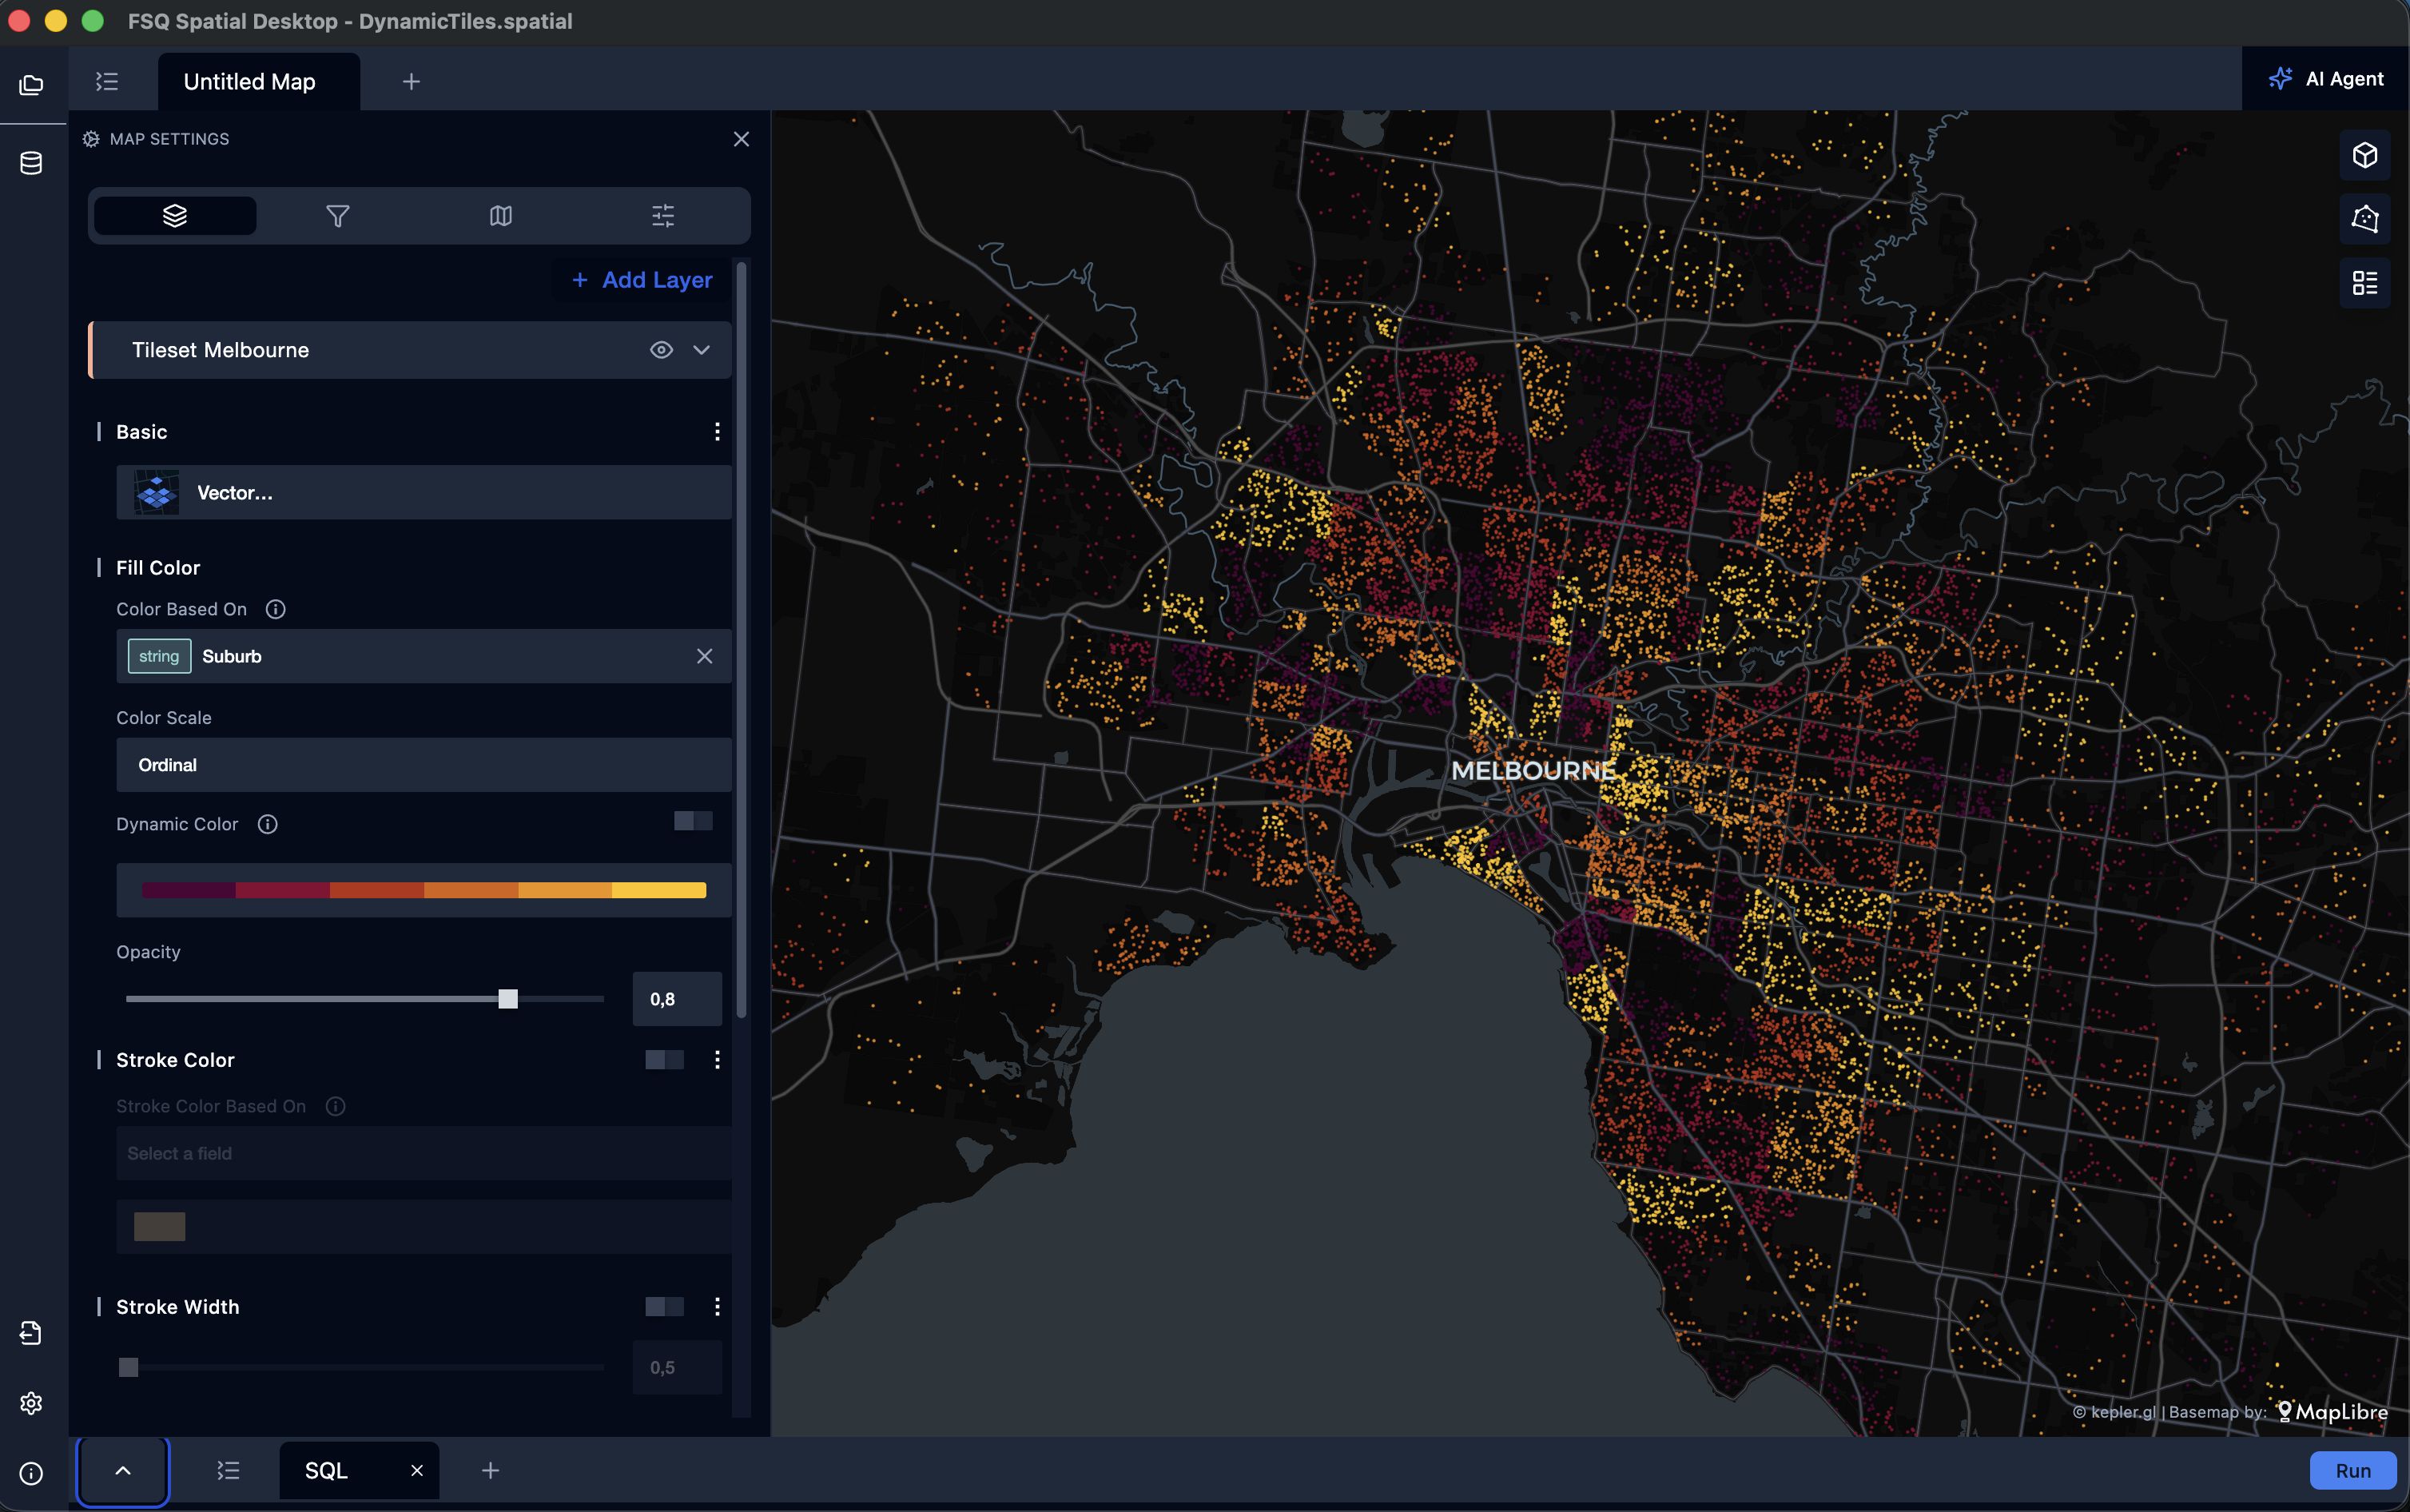Open the Color Scale Ordinal dropdown

point(424,765)
